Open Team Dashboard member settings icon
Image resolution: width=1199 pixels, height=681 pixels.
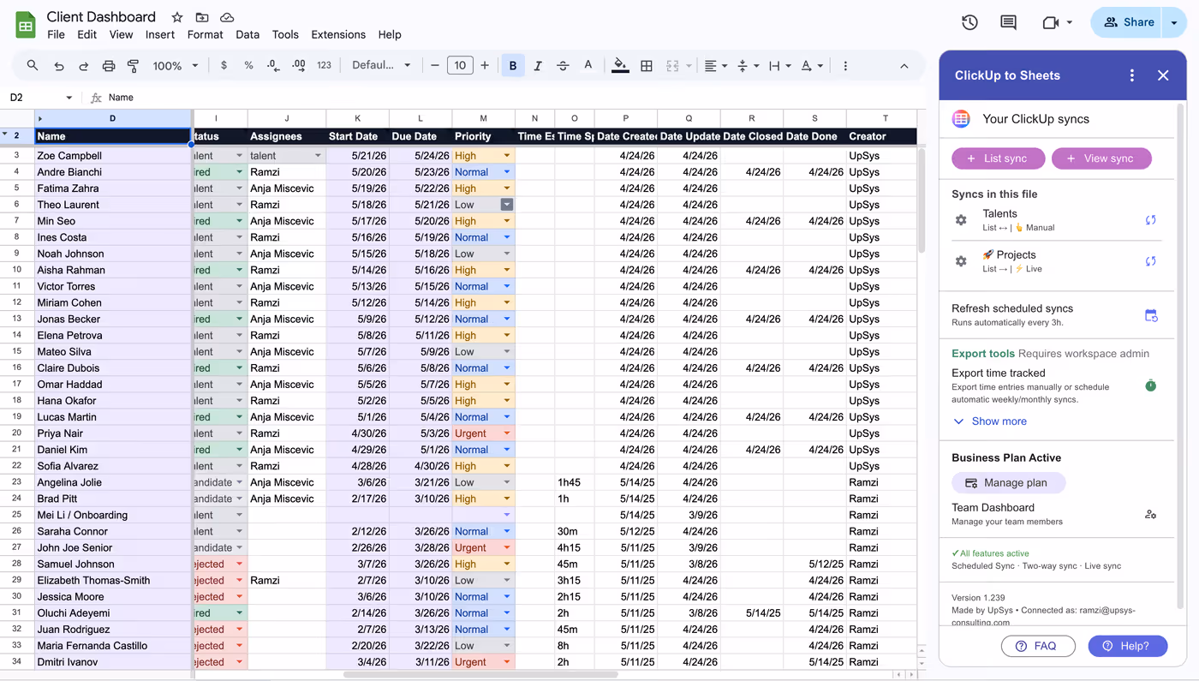coord(1151,514)
